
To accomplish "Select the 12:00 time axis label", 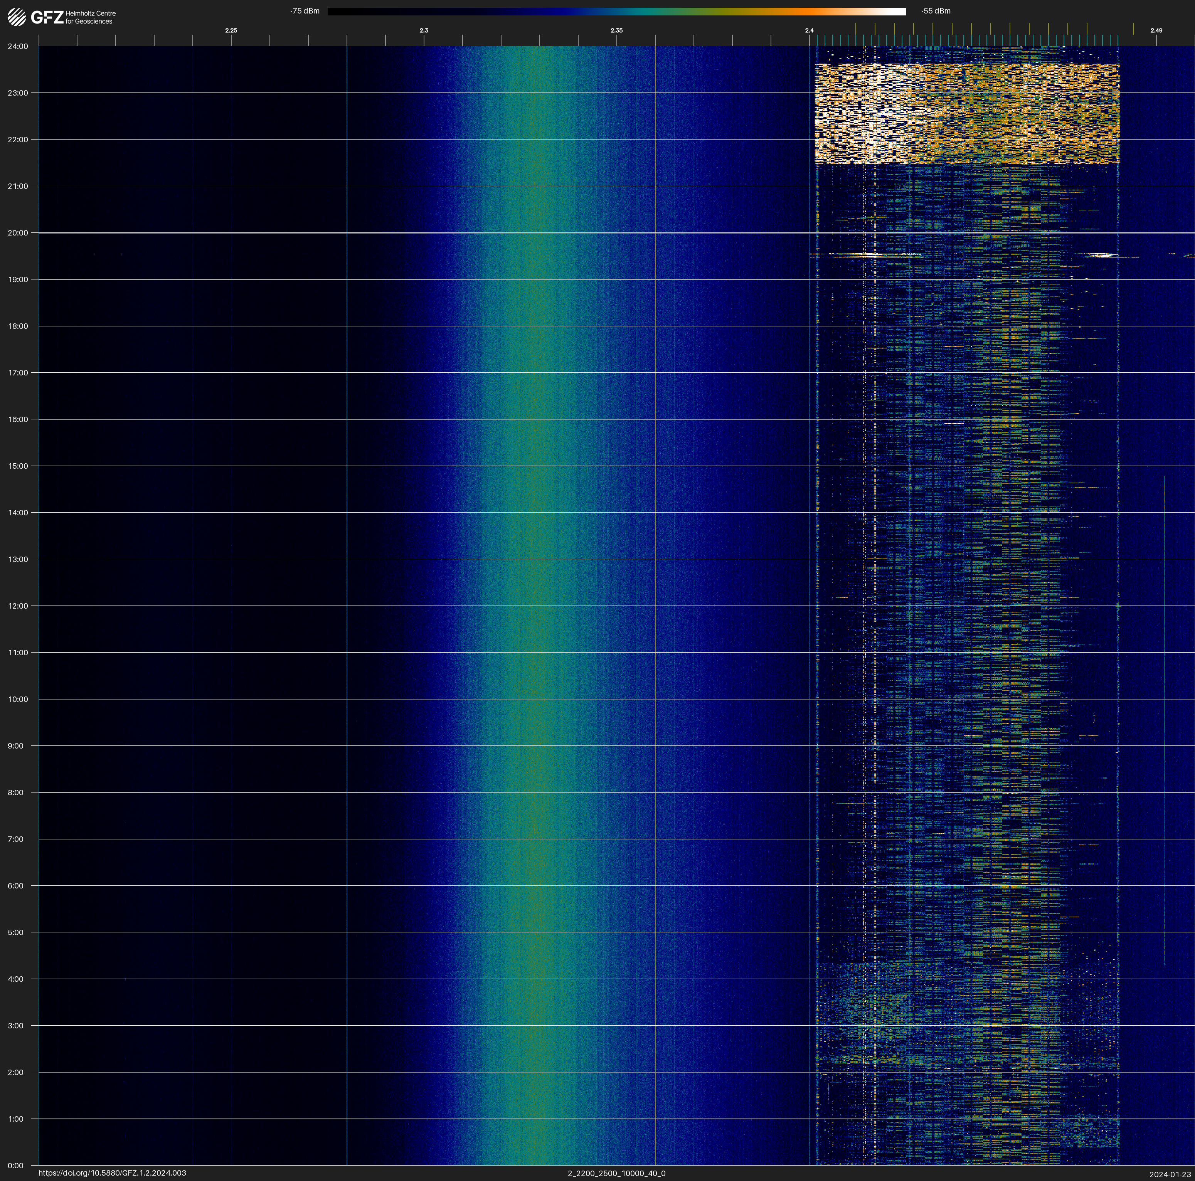I will point(17,606).
